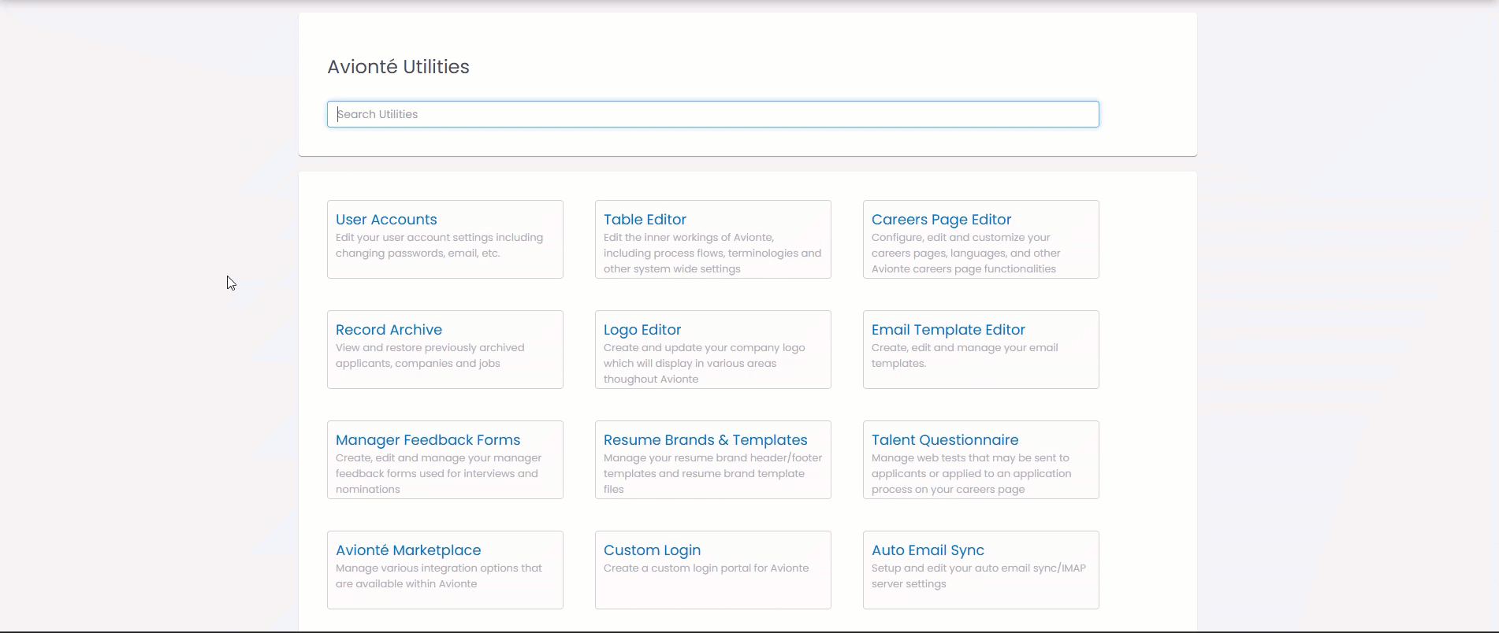Click the Logo Editor description text
Screen dimensions: 1499x633
[704, 364]
